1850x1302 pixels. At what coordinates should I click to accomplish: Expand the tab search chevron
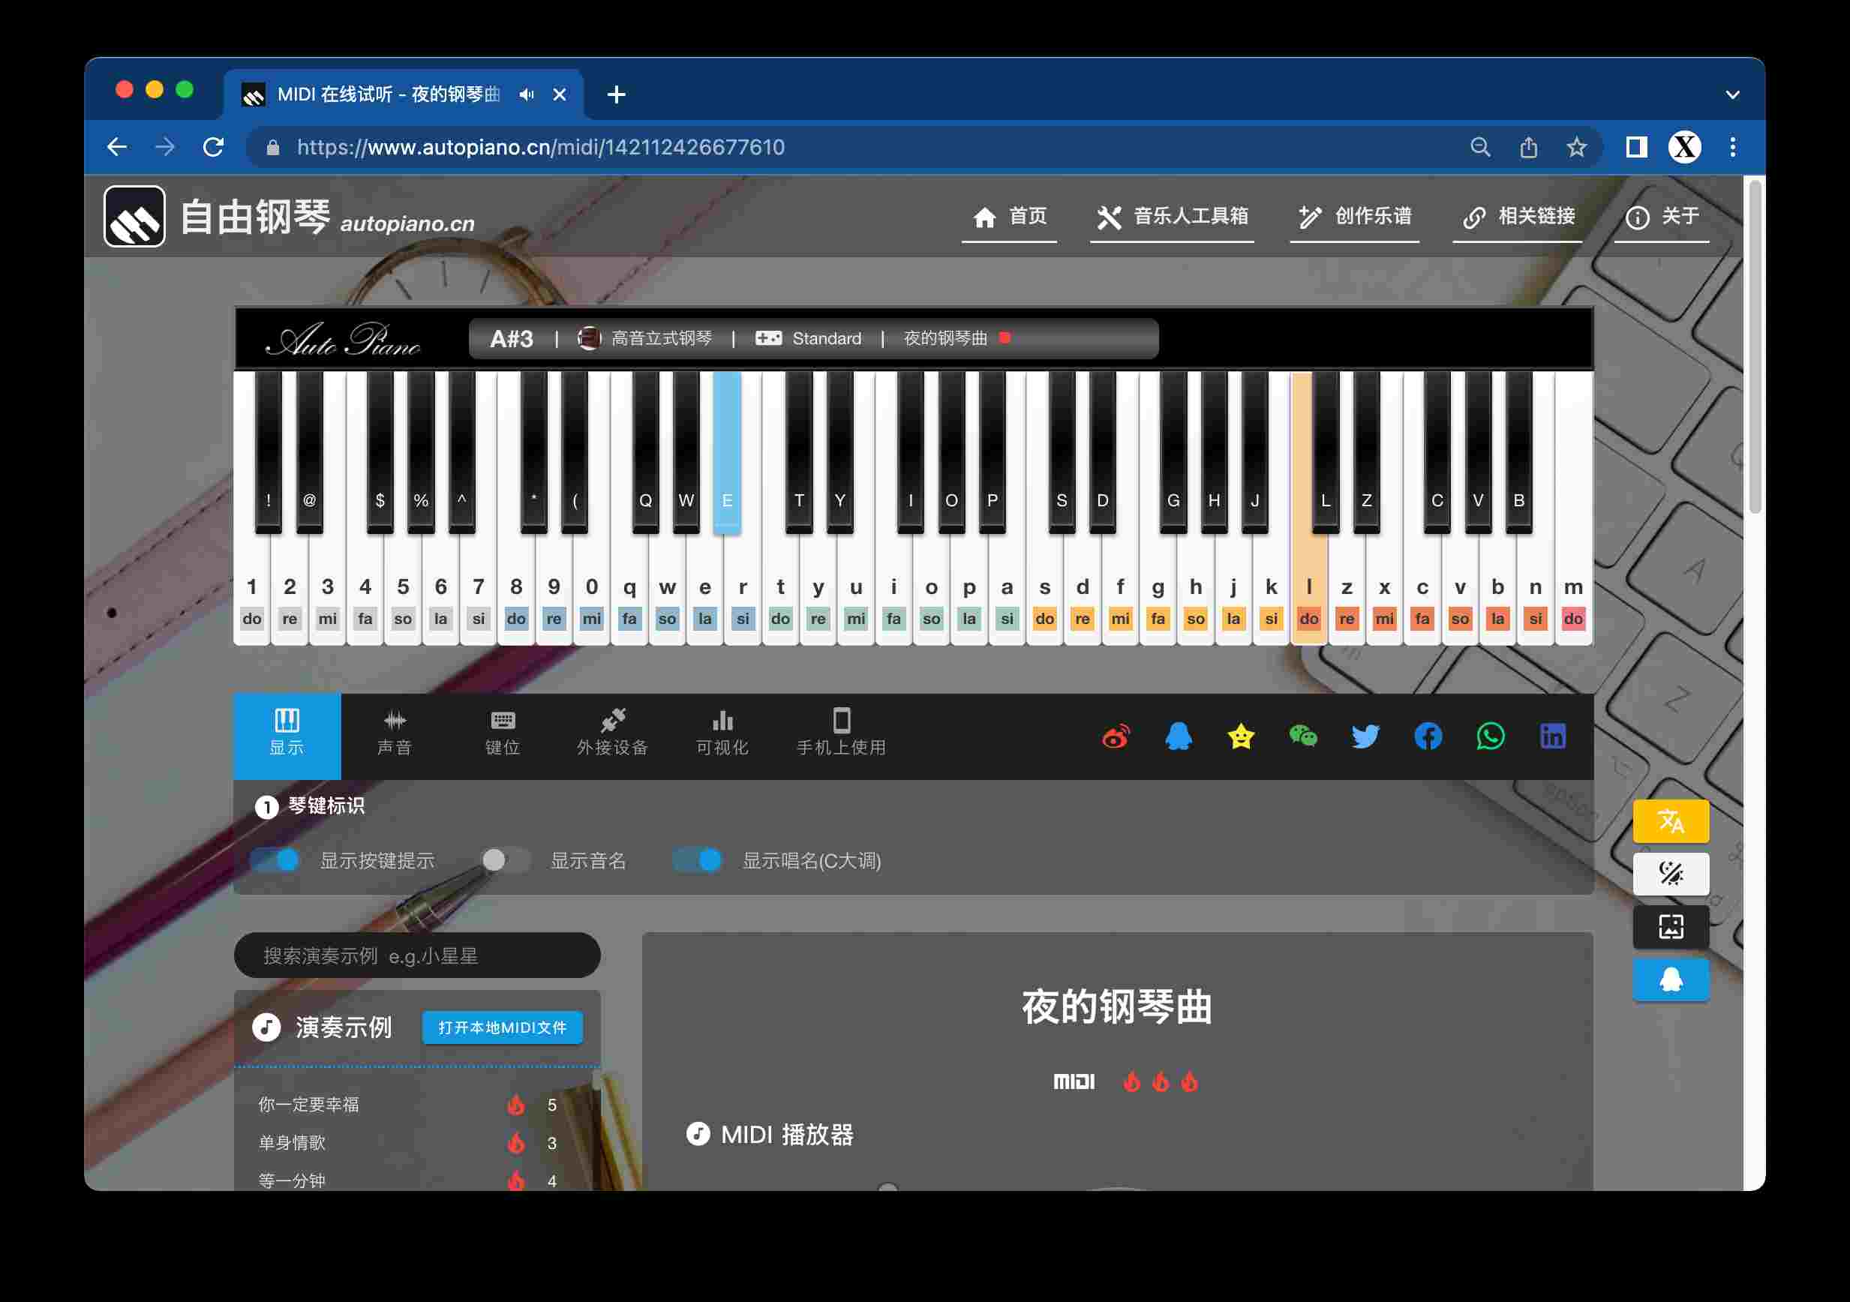(x=1733, y=95)
